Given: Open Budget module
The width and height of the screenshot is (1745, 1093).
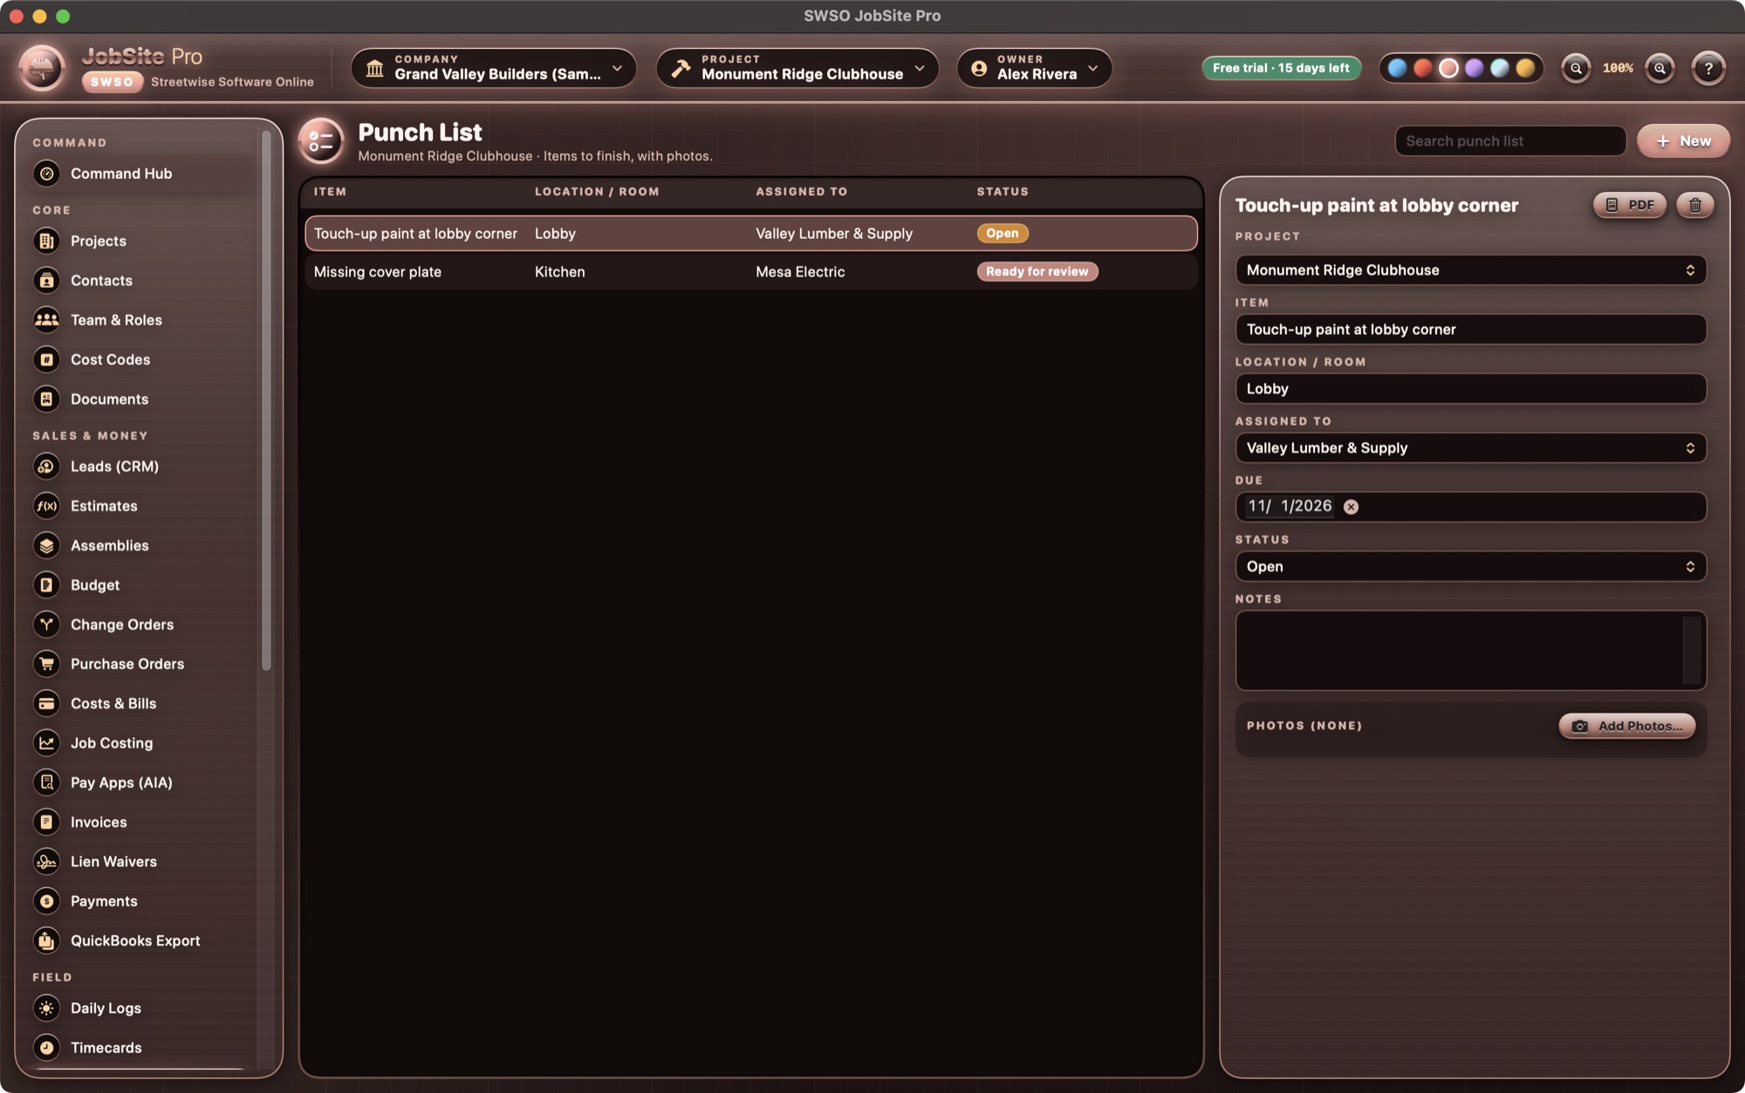Looking at the screenshot, I should pos(95,585).
